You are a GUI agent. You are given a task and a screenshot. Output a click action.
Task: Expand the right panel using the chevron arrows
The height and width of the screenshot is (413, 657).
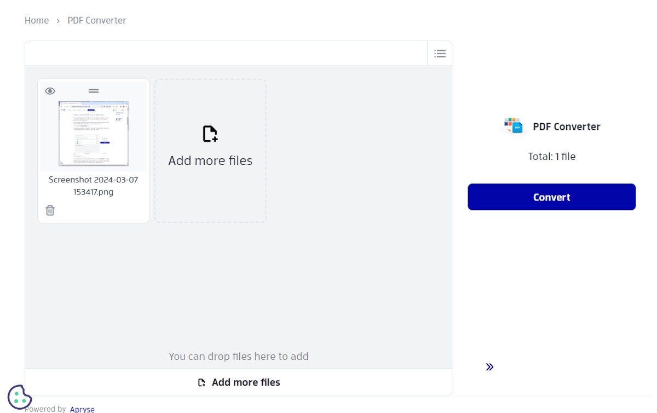489,366
